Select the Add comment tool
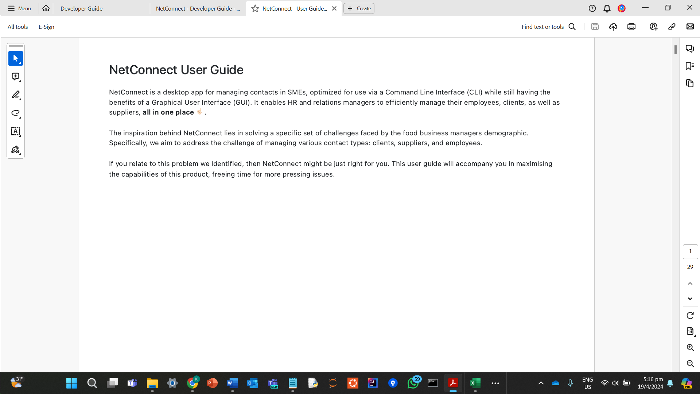The height and width of the screenshot is (394, 700). (x=15, y=77)
